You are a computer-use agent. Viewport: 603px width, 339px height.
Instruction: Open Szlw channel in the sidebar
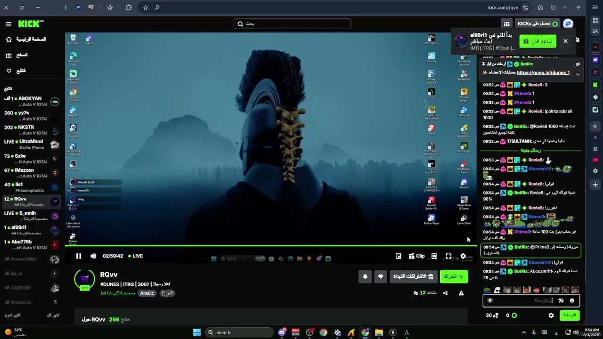click(32, 159)
